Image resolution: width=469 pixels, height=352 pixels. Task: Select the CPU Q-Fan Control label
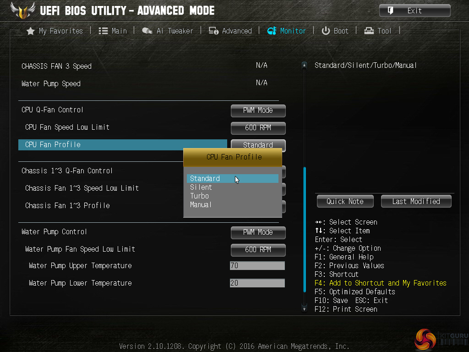[x=52, y=110]
